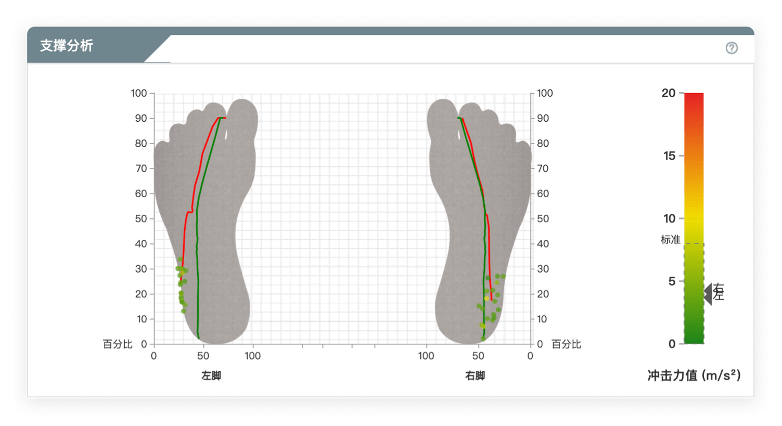Click the 标准 threshold label on scale
This screenshot has height=426, width=782.
coord(670,240)
